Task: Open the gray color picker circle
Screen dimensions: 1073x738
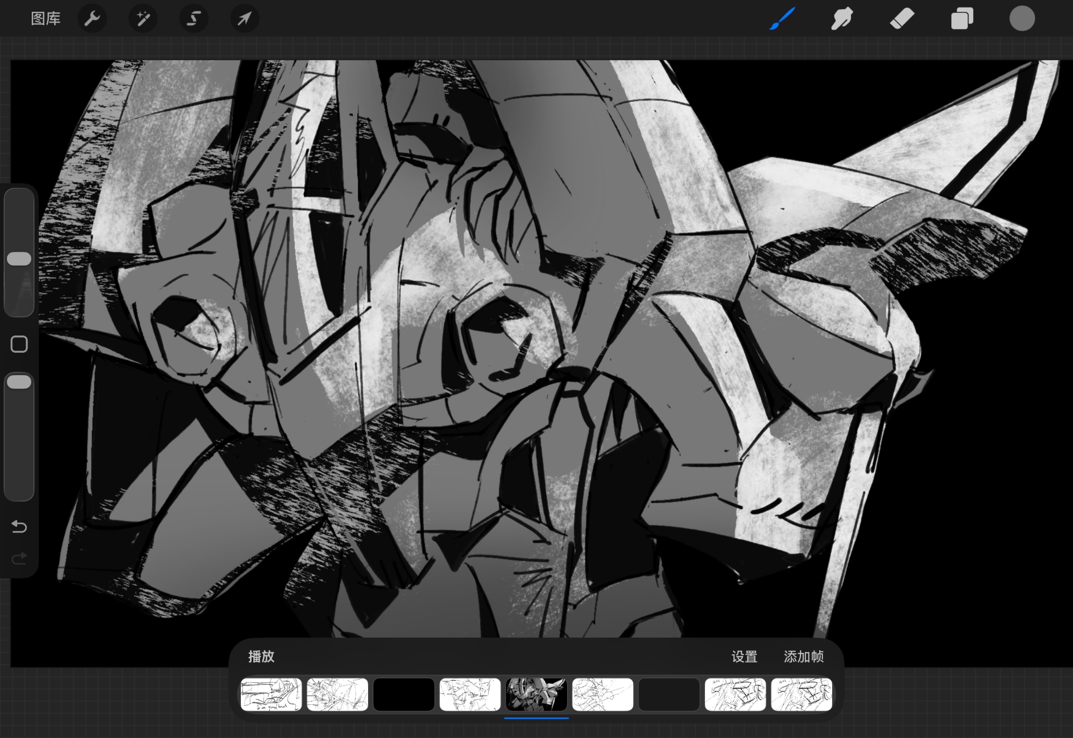Action: pyautogui.click(x=1021, y=19)
